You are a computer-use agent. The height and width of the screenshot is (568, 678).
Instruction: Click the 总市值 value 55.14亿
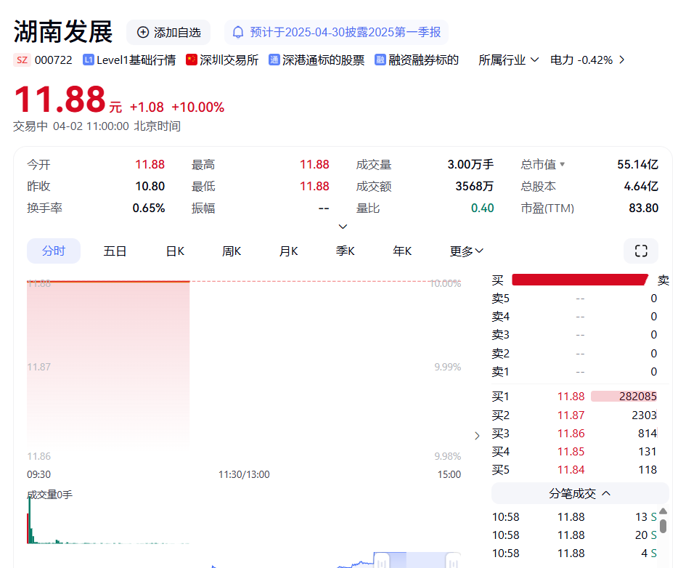[638, 164]
